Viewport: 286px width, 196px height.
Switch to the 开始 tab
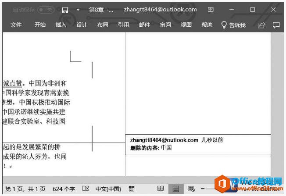tap(40, 25)
